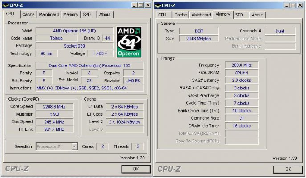Click the empty Level 3 cache field
Screen dimensions: 306x178
coord(125,129)
